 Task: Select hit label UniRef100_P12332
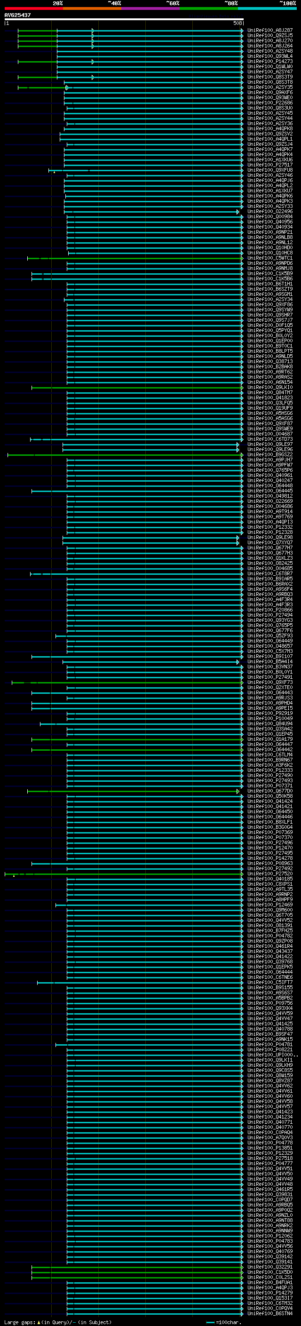pyautogui.click(x=270, y=528)
